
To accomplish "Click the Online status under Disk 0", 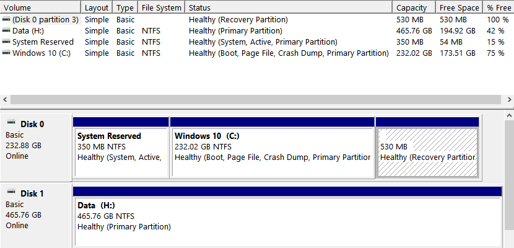I will coord(17,156).
